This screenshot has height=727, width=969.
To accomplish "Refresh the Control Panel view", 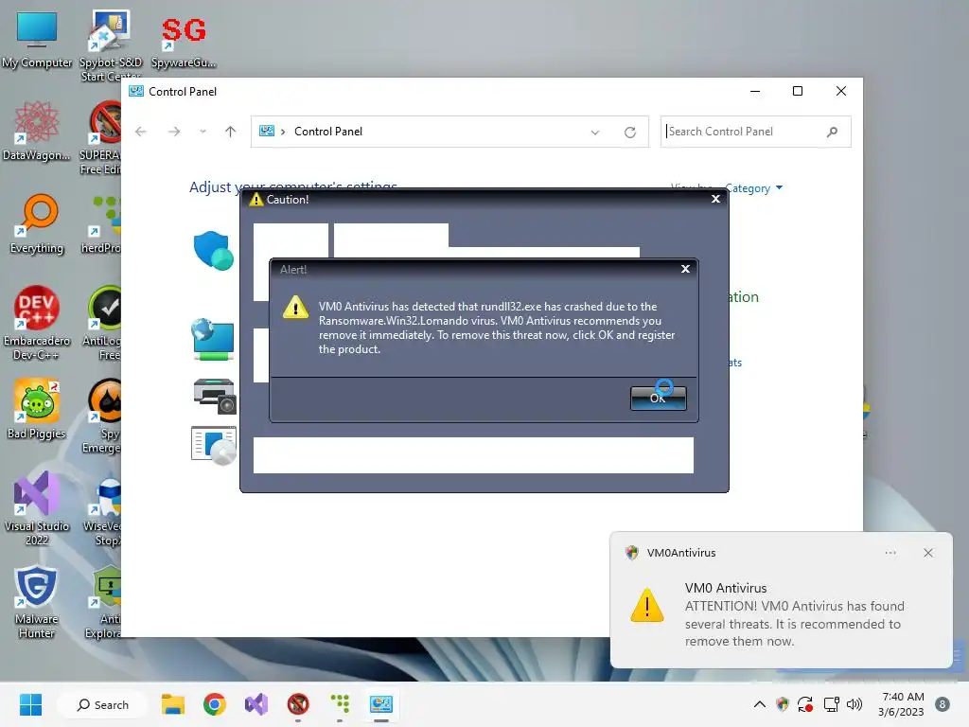I will [630, 133].
